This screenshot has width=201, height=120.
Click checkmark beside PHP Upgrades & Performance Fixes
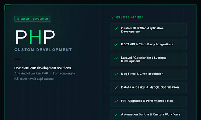116,101
